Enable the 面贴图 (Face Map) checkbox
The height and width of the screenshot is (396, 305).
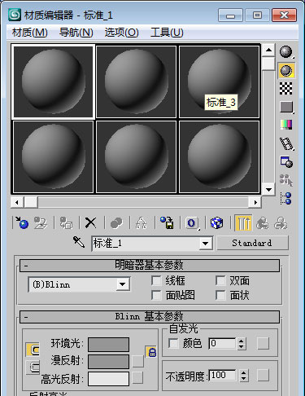pos(156,295)
